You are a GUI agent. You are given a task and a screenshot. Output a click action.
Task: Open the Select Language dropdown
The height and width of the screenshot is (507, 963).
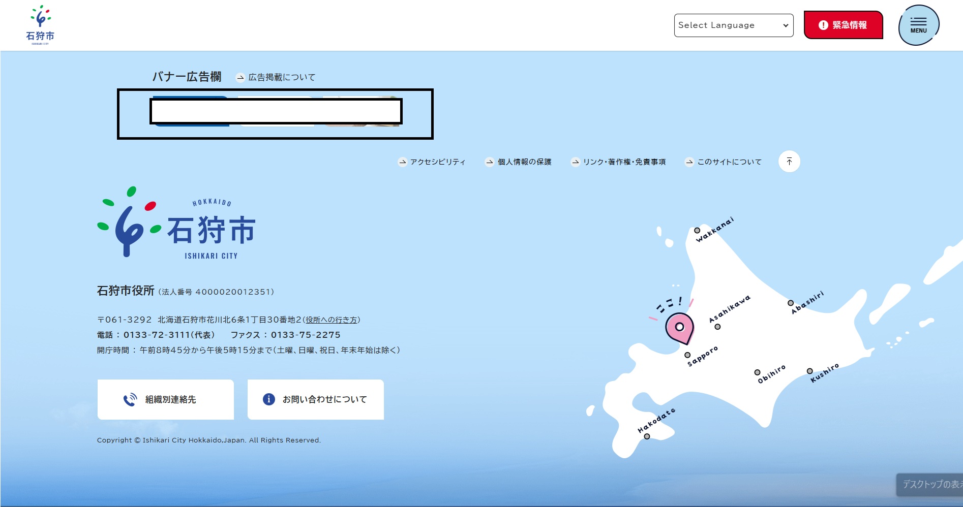(x=733, y=25)
